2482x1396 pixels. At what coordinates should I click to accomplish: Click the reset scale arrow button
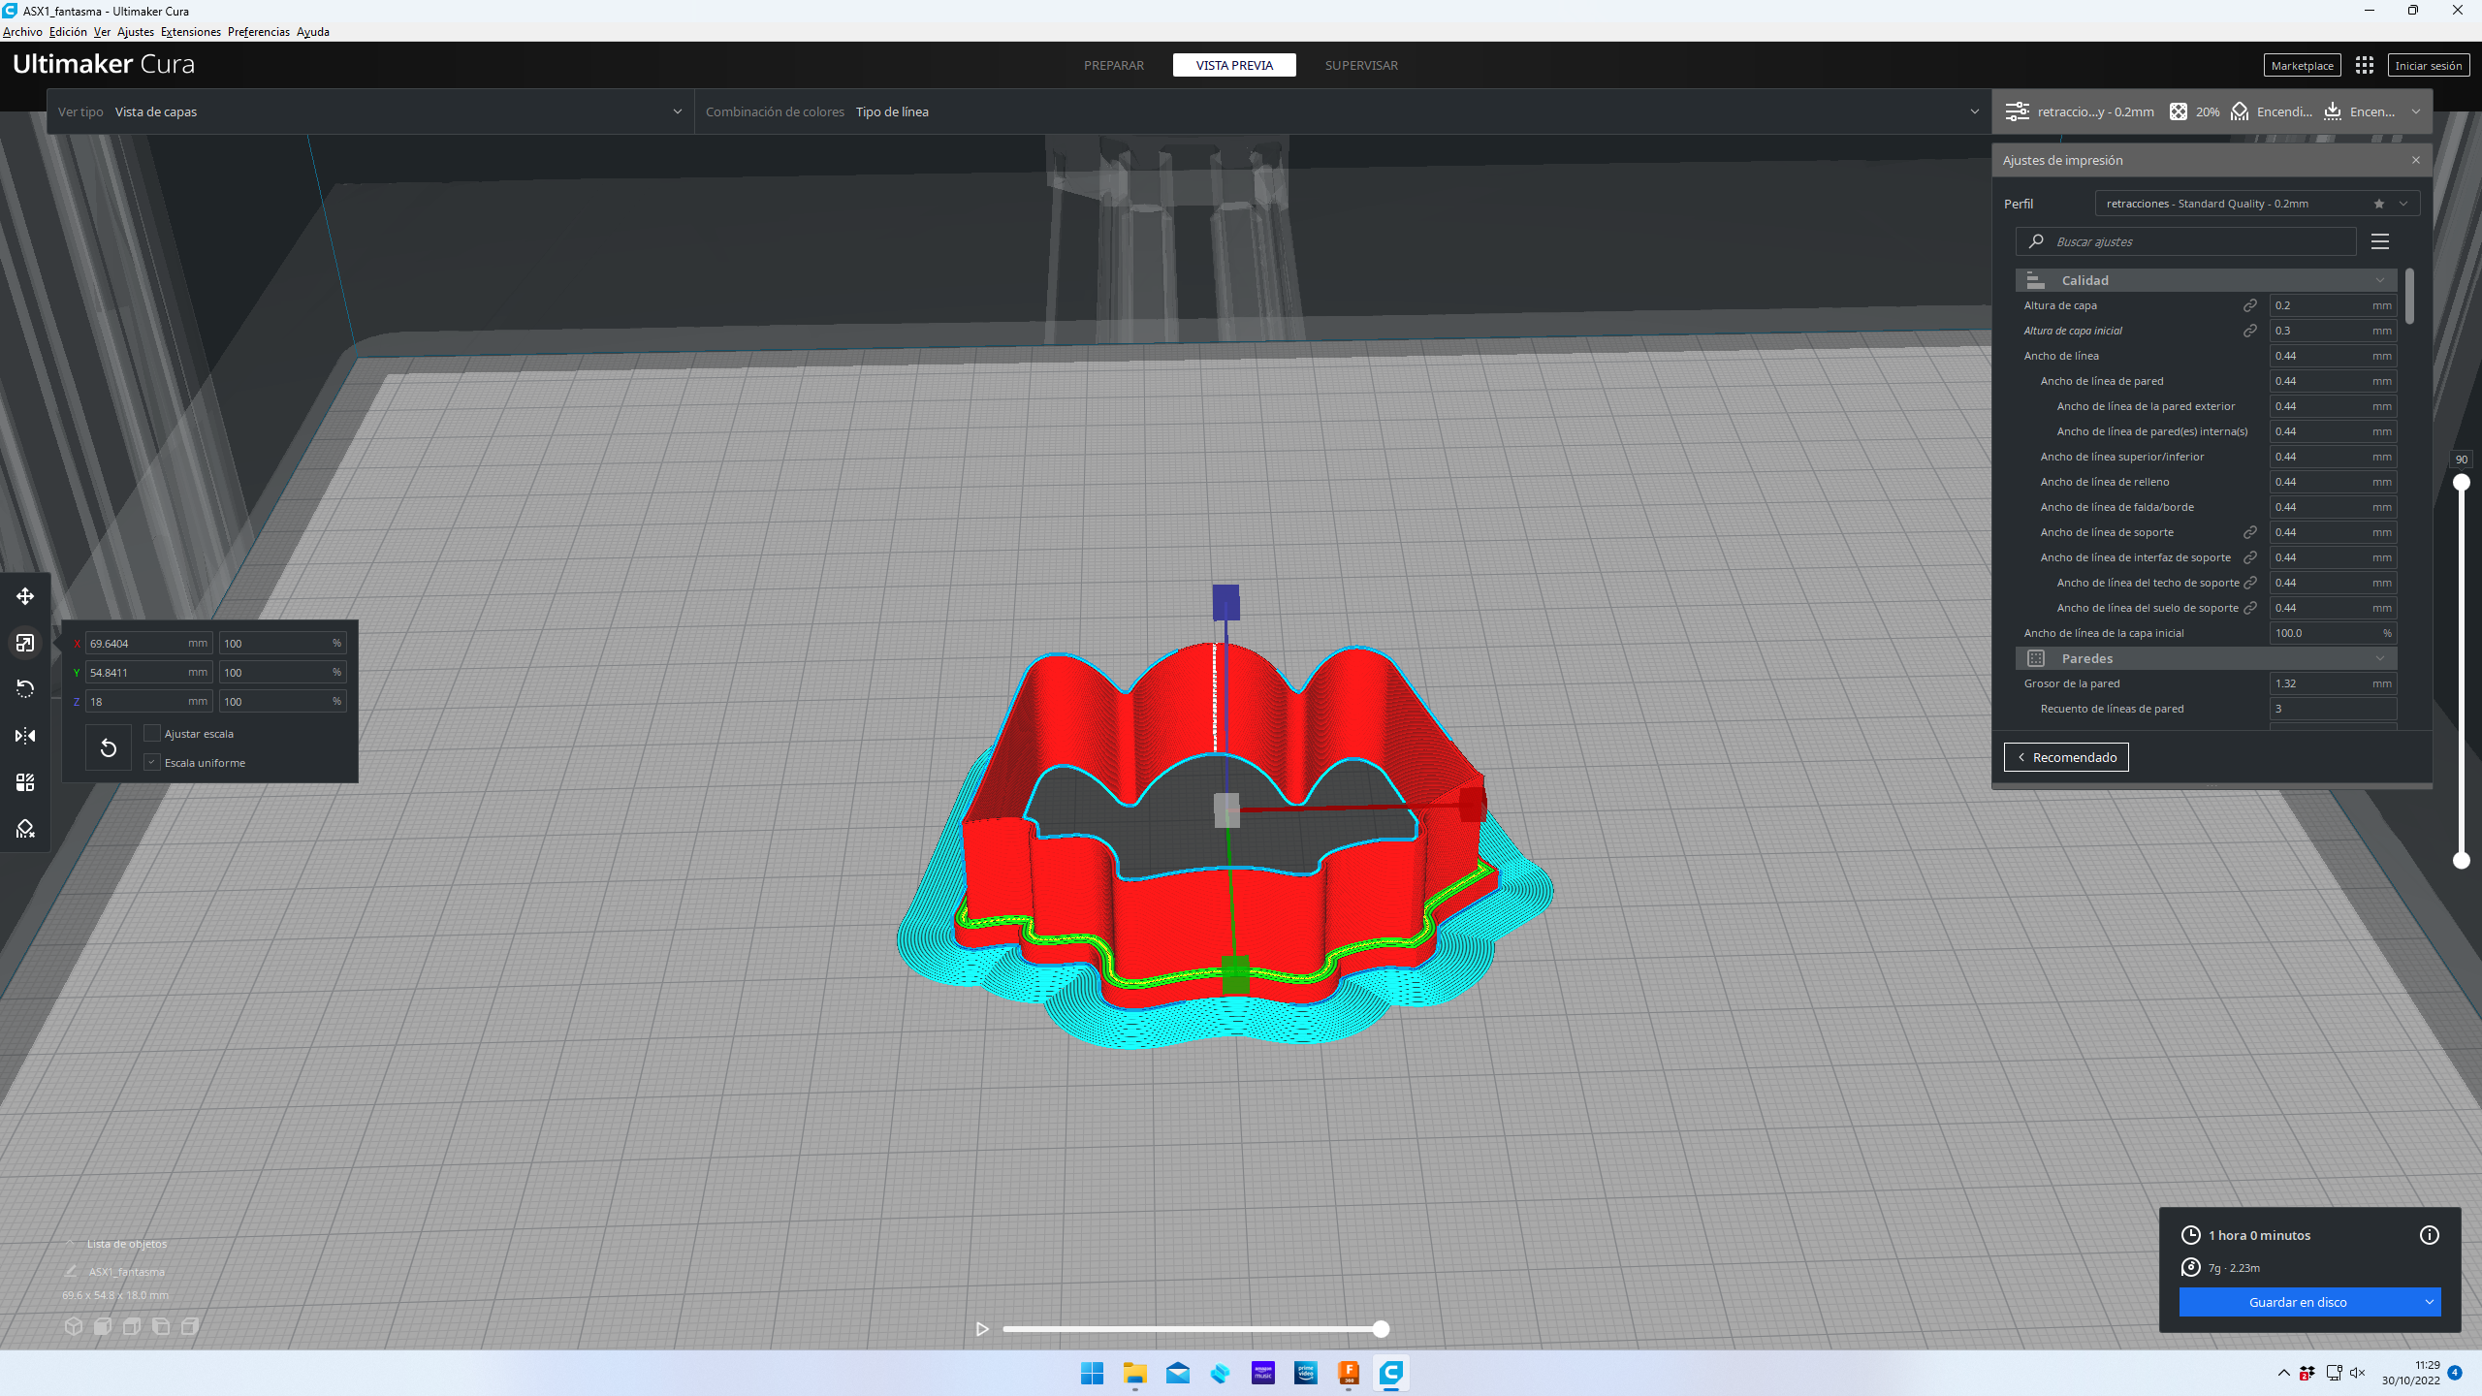tap(109, 747)
